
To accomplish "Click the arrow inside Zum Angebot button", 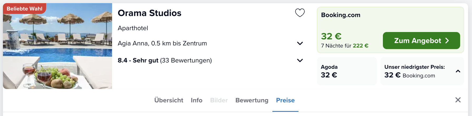I will coord(447,40).
